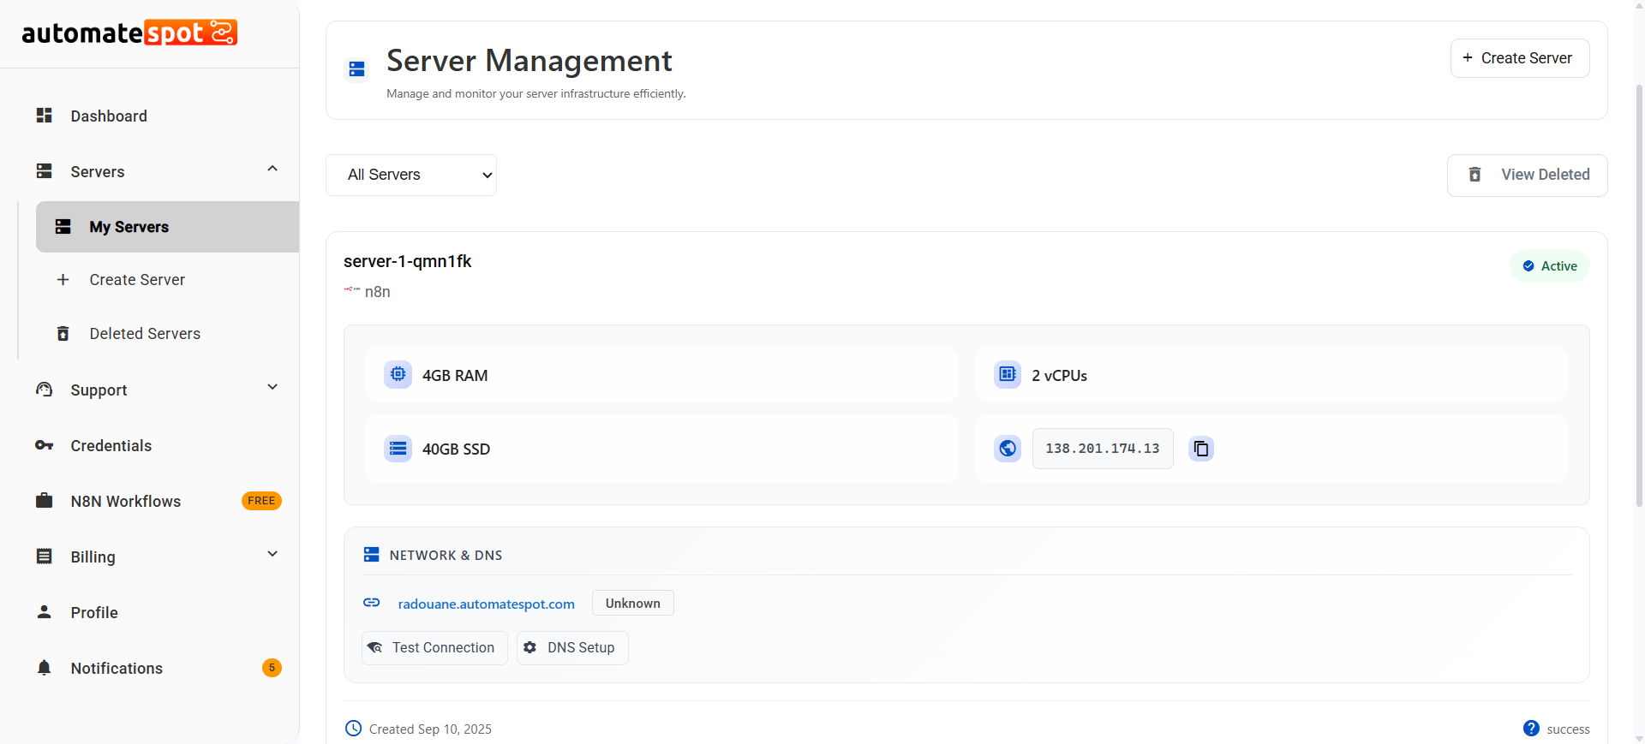Click the 2 vCPUs text

[x=1059, y=376]
